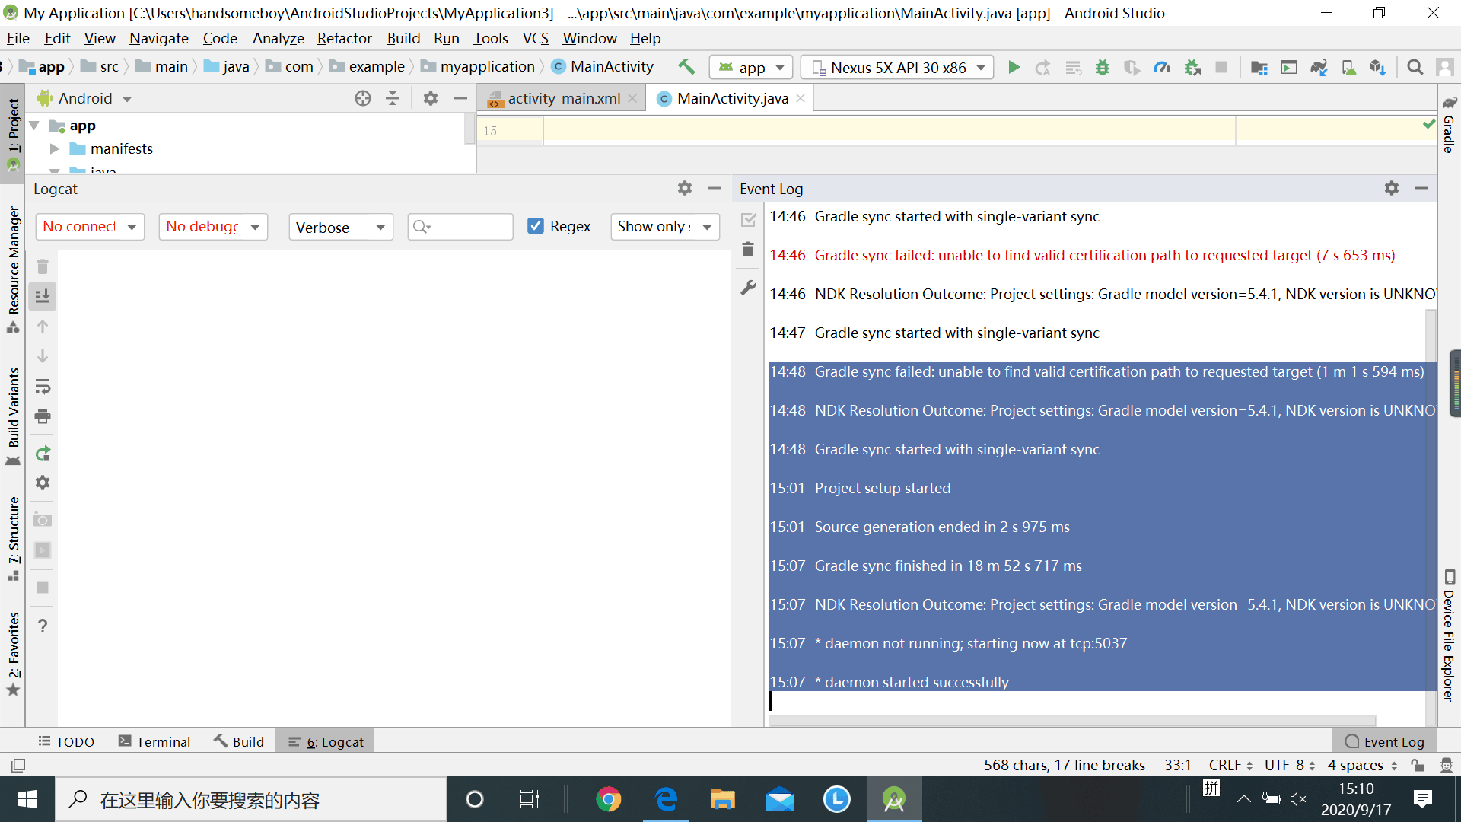The width and height of the screenshot is (1461, 822).
Task: Open the device selector showing Nexus 5X API 30
Action: click(x=896, y=67)
